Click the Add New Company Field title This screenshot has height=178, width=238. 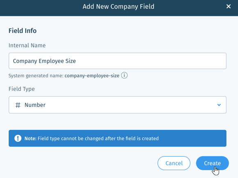pos(119,7)
